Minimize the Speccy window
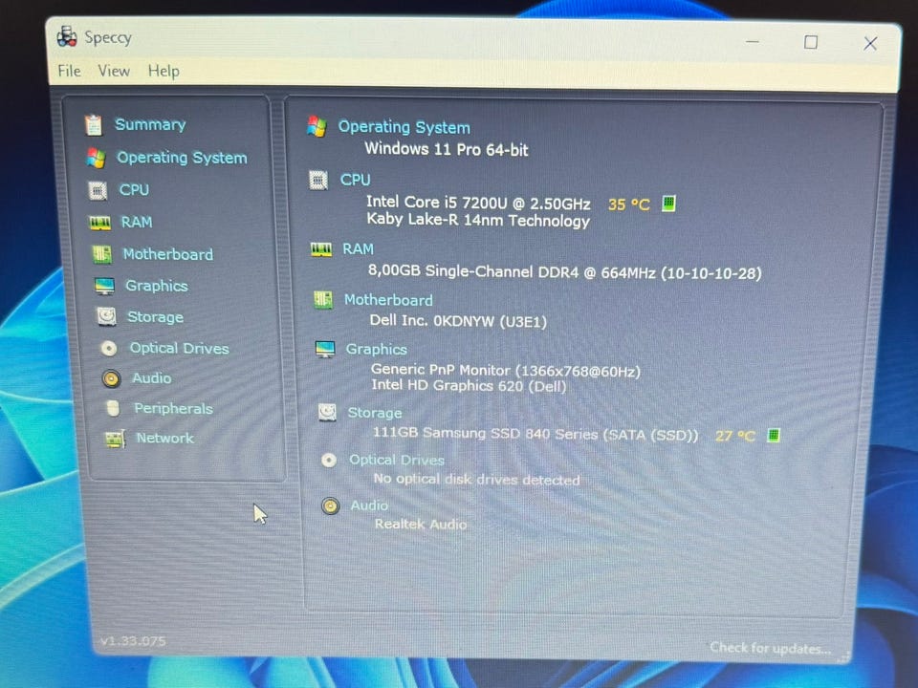The image size is (918, 688). click(753, 41)
